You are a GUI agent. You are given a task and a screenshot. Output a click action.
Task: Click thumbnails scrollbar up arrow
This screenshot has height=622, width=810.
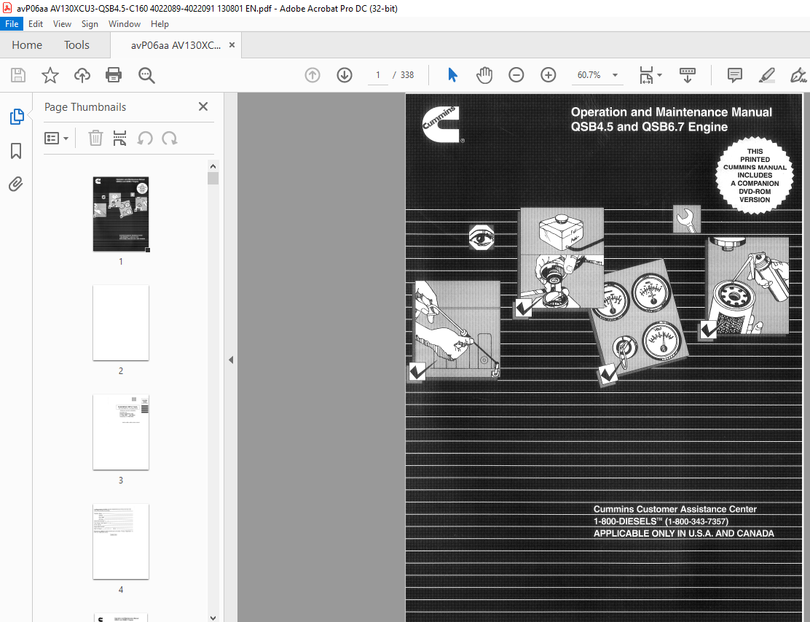pyautogui.click(x=213, y=166)
